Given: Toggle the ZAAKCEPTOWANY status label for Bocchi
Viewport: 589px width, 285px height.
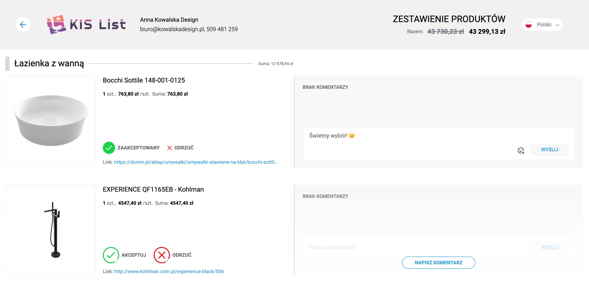Looking at the screenshot, I should pos(138,148).
